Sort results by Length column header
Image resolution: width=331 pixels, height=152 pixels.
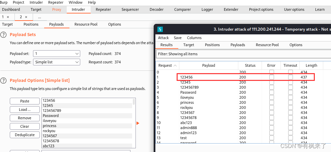click(311, 65)
